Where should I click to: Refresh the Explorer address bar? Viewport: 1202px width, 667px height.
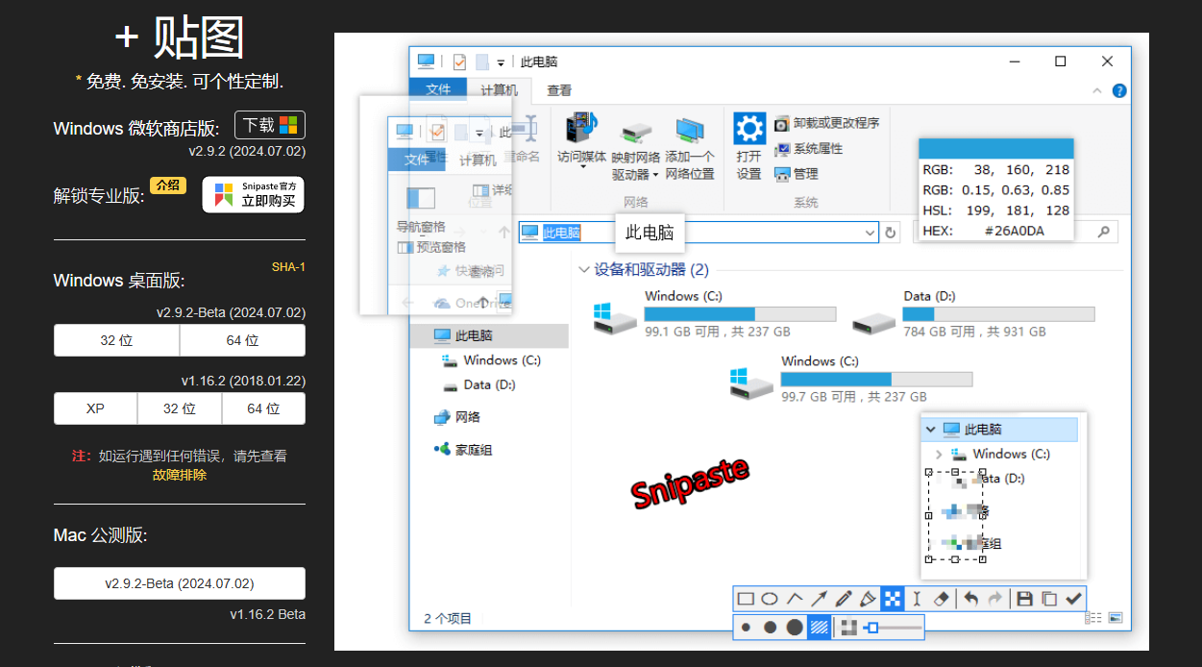[x=891, y=233]
